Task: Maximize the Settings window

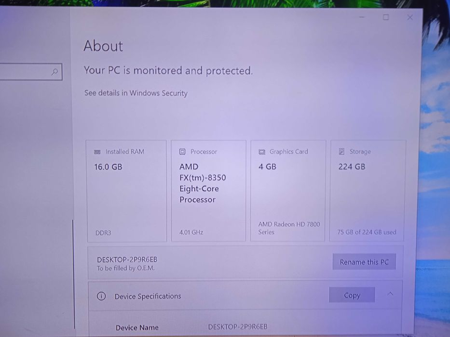Action: [x=386, y=17]
